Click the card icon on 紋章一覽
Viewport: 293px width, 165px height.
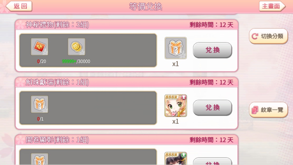pos(255,110)
